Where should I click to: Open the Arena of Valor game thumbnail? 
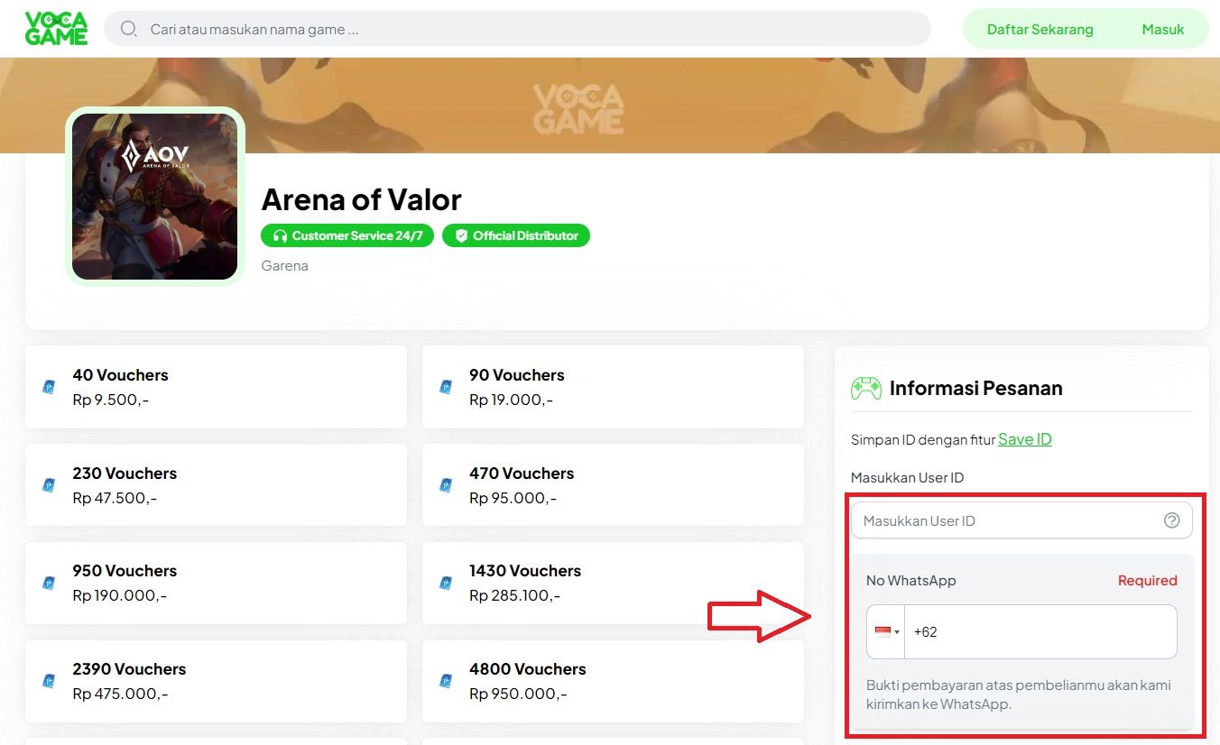tap(155, 196)
